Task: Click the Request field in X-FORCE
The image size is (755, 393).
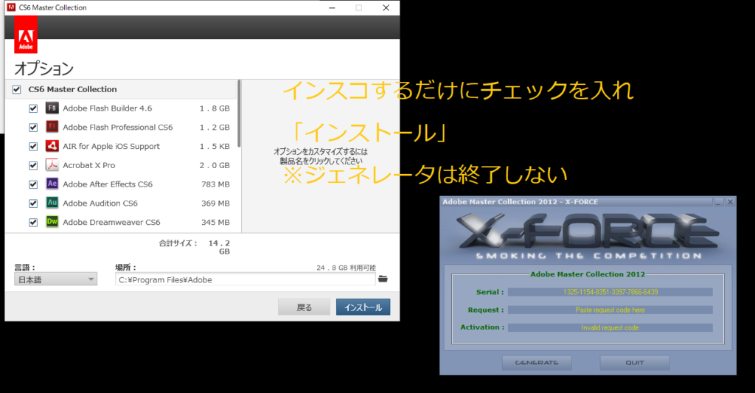Action: [610, 310]
